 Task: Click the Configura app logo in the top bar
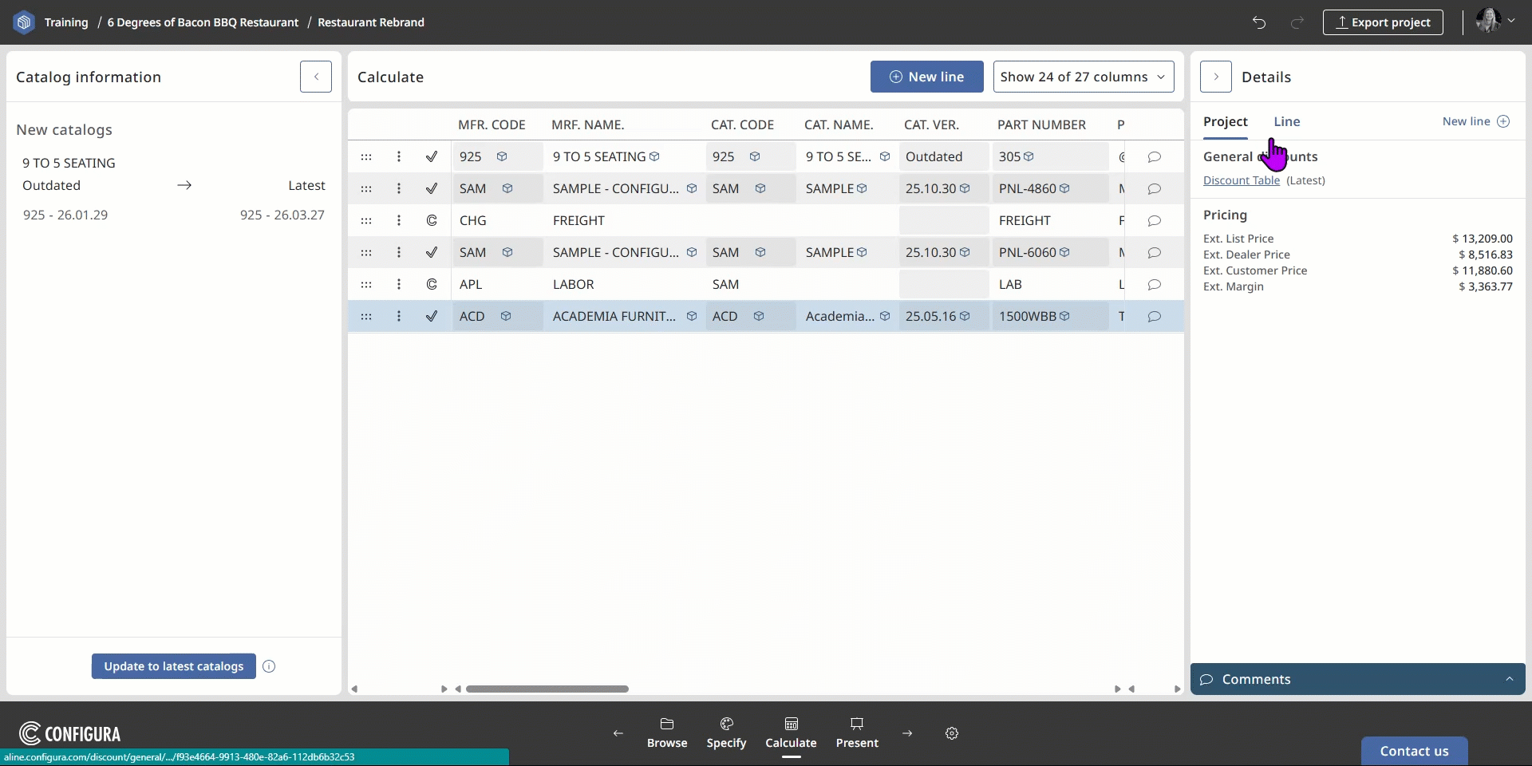point(24,22)
